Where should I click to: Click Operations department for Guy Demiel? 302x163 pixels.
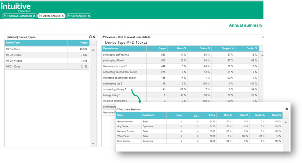[x=148, y=126]
